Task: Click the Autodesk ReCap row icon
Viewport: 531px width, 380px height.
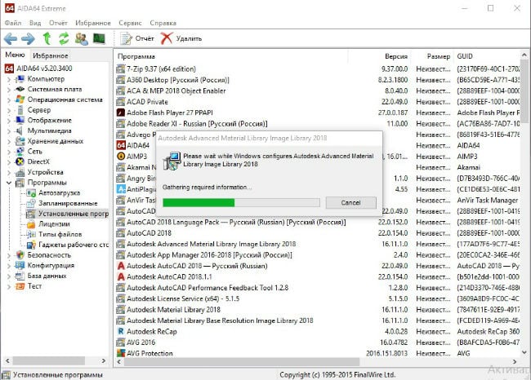Action: pyautogui.click(x=121, y=331)
